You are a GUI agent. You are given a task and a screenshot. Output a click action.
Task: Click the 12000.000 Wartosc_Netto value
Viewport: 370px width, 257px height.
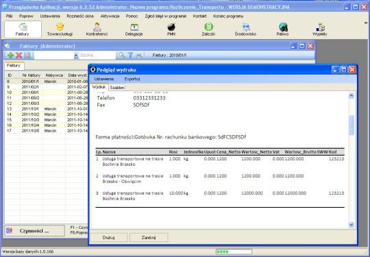tap(252, 193)
